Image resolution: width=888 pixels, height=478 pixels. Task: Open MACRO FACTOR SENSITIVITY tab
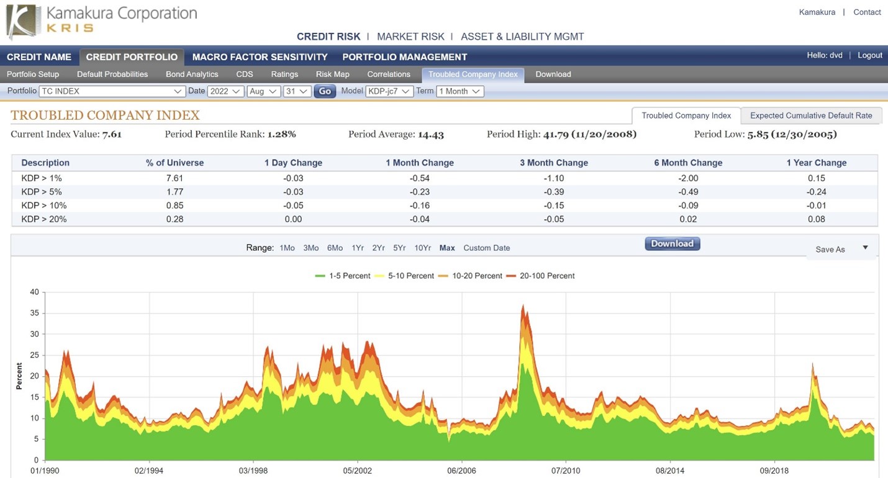click(x=260, y=57)
